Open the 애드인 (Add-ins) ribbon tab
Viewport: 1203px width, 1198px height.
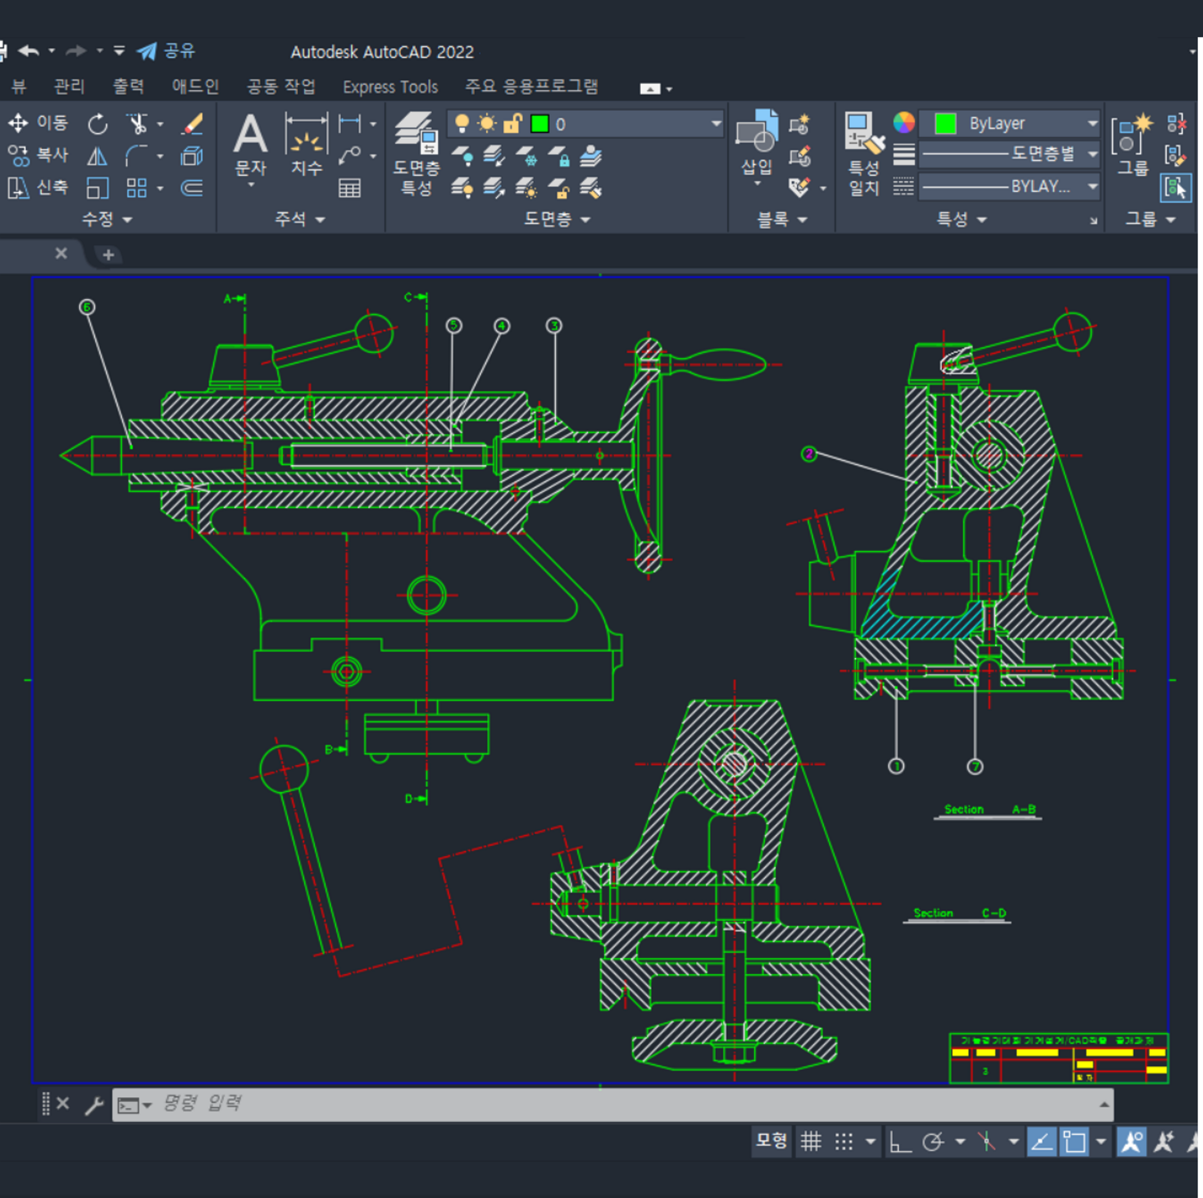[x=195, y=86]
